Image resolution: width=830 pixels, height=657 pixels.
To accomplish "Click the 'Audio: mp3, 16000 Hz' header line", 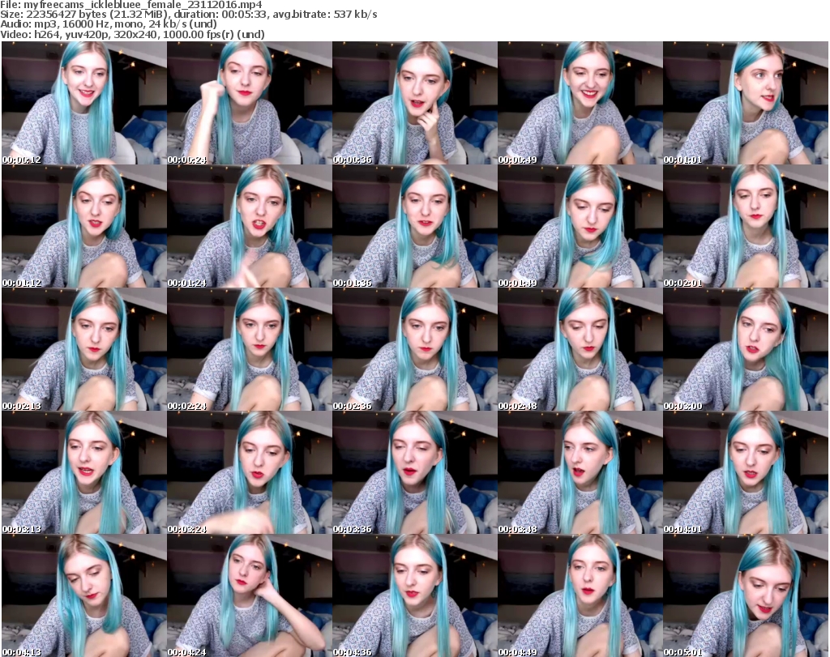I will click(x=109, y=23).
